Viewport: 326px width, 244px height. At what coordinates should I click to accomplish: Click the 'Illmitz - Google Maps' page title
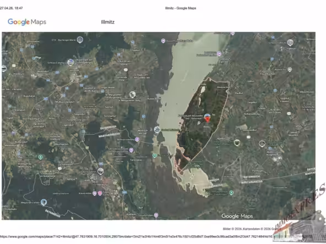pyautogui.click(x=181, y=8)
